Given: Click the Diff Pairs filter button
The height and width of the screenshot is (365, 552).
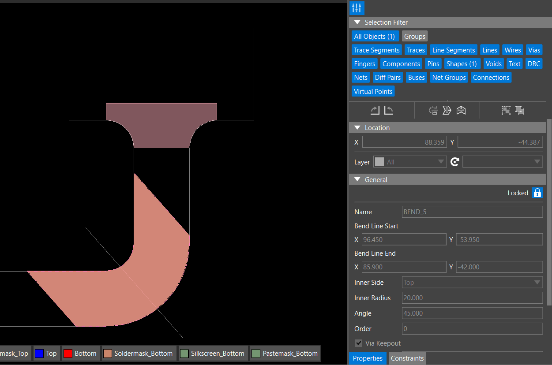Looking at the screenshot, I should (388, 77).
